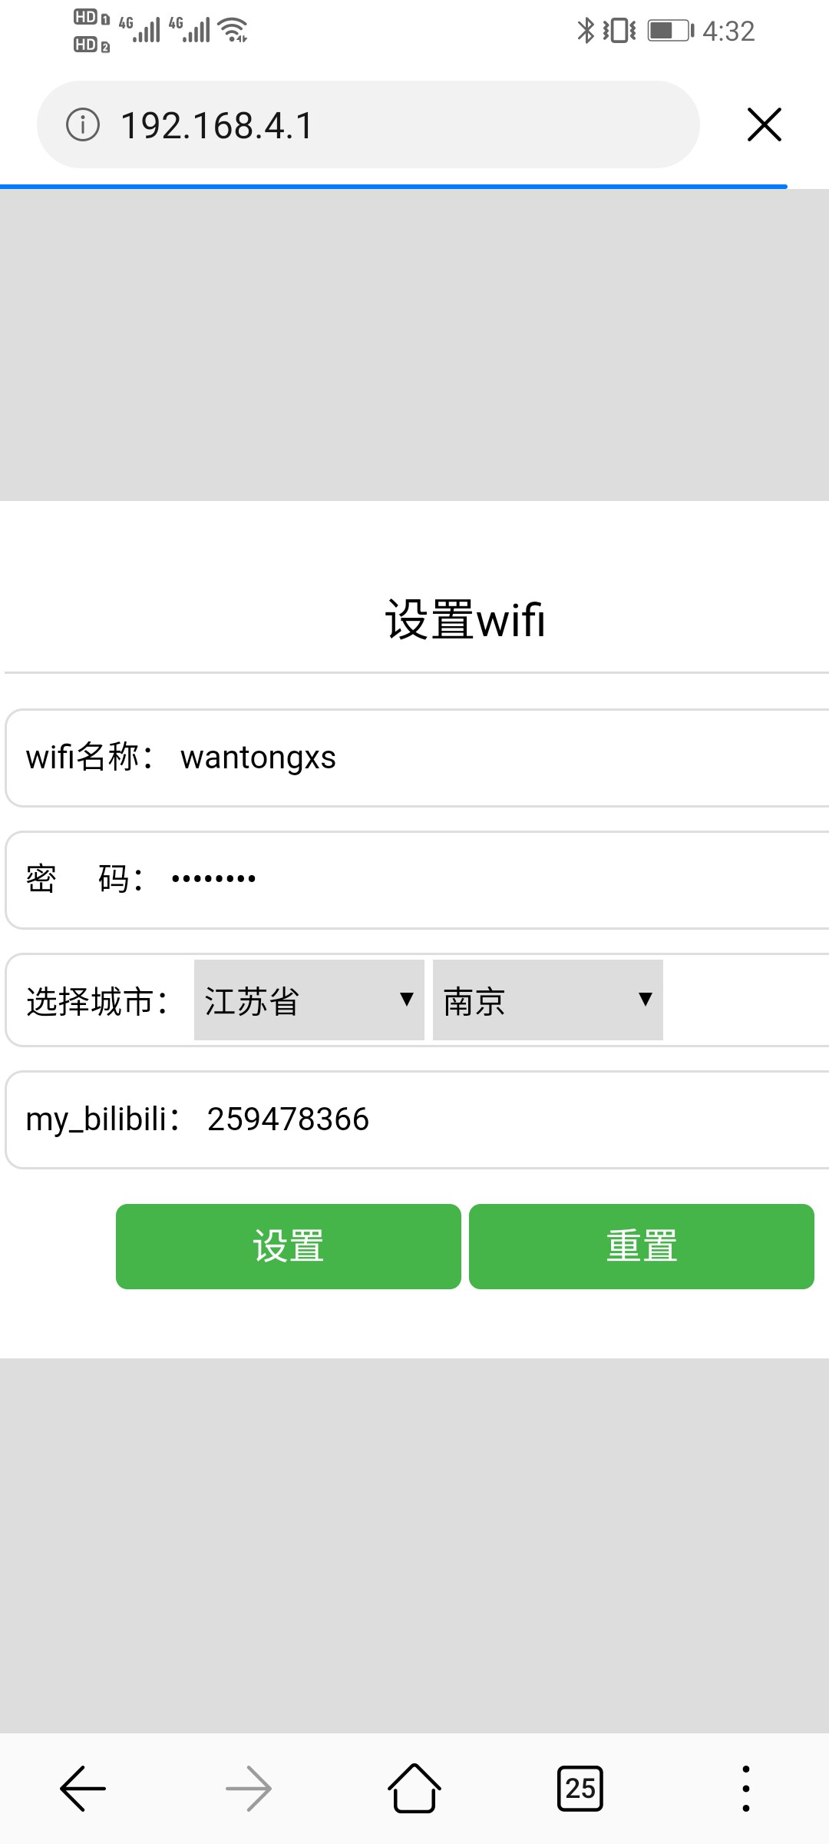Tap the browser forward arrow
The width and height of the screenshot is (829, 1844).
[x=249, y=1789]
